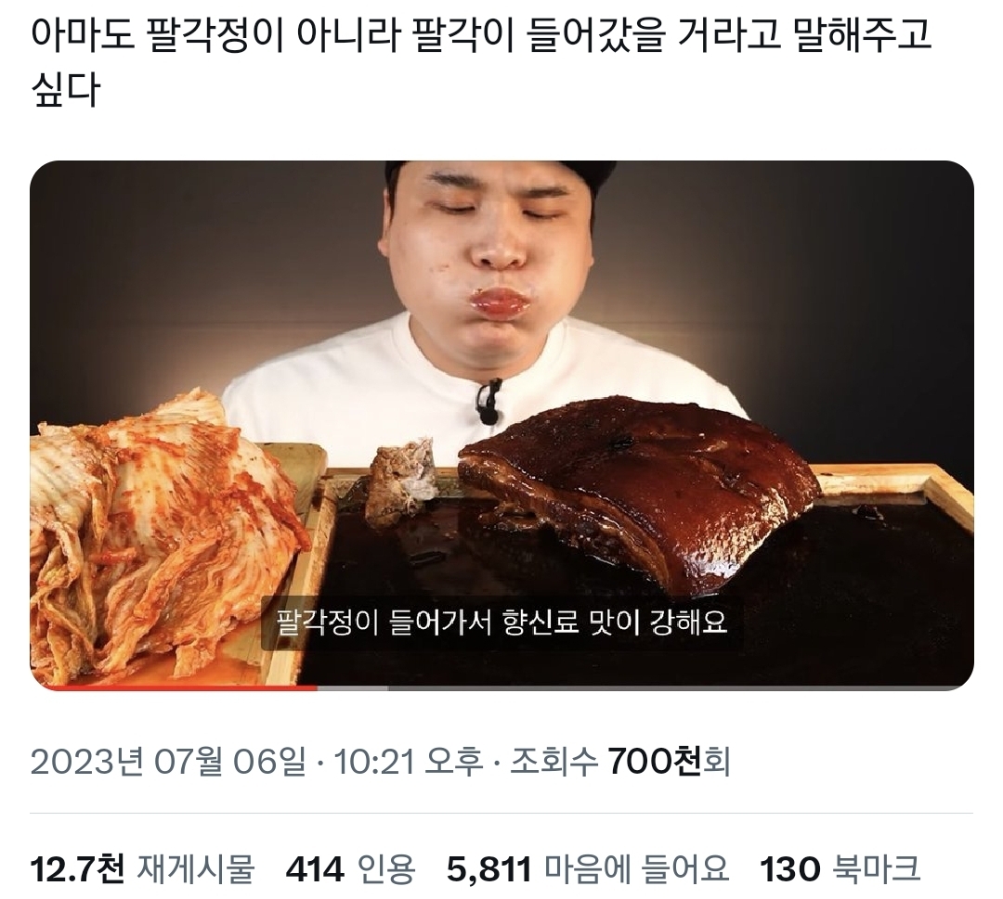
Task: Show the 5,811 마음에 들어요 likes list
Action: [588, 869]
